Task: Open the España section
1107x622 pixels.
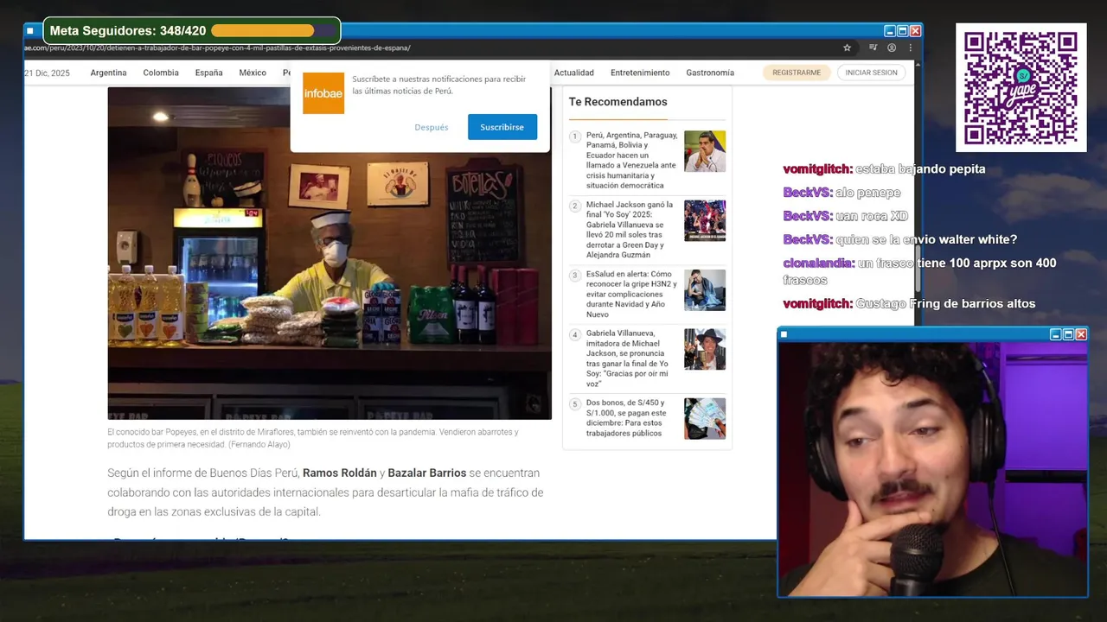Action: pos(208,73)
